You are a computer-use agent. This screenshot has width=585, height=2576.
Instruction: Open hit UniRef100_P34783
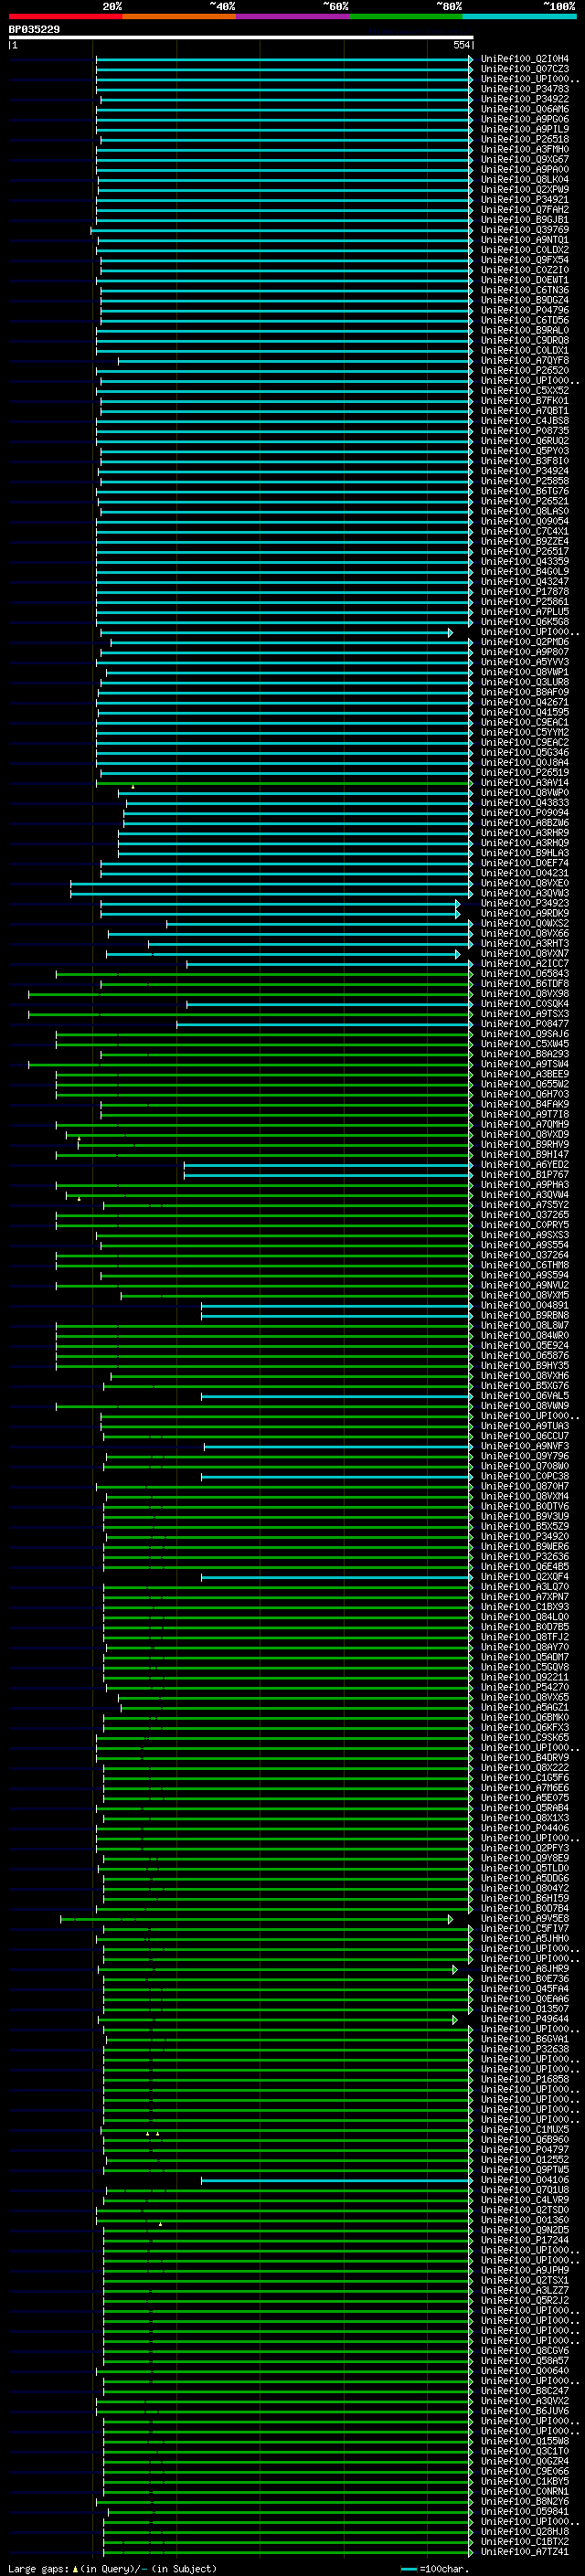pos(525,90)
